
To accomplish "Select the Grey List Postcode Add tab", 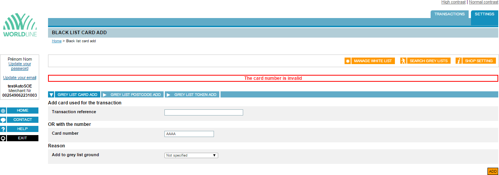I will pyautogui.click(x=136, y=94).
